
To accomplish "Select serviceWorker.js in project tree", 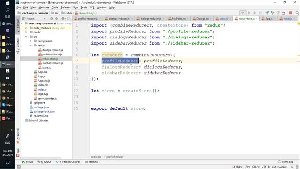I will 47,98.
